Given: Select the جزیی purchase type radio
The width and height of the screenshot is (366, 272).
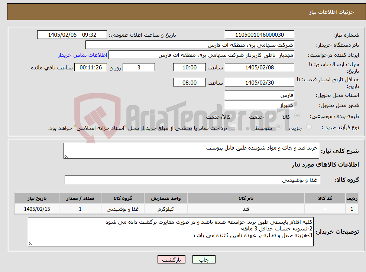Looking at the screenshot, I should point(308,127).
